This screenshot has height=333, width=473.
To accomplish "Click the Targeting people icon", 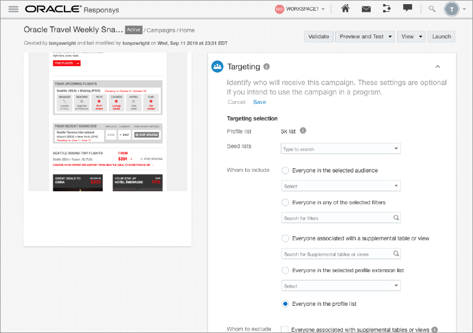I will pos(217,67).
